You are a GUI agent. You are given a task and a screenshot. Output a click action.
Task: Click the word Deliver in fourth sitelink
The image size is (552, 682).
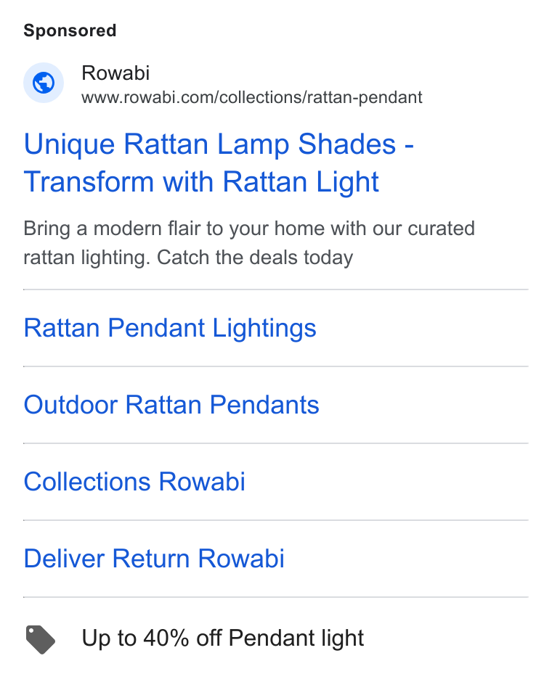click(x=64, y=559)
